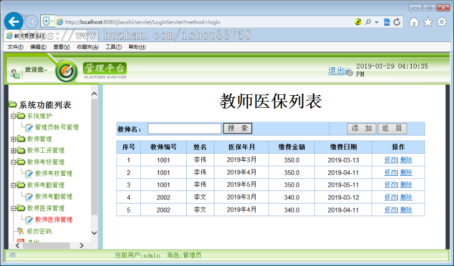
Task: Click the 医保年月 column header
Action: [x=242, y=147]
